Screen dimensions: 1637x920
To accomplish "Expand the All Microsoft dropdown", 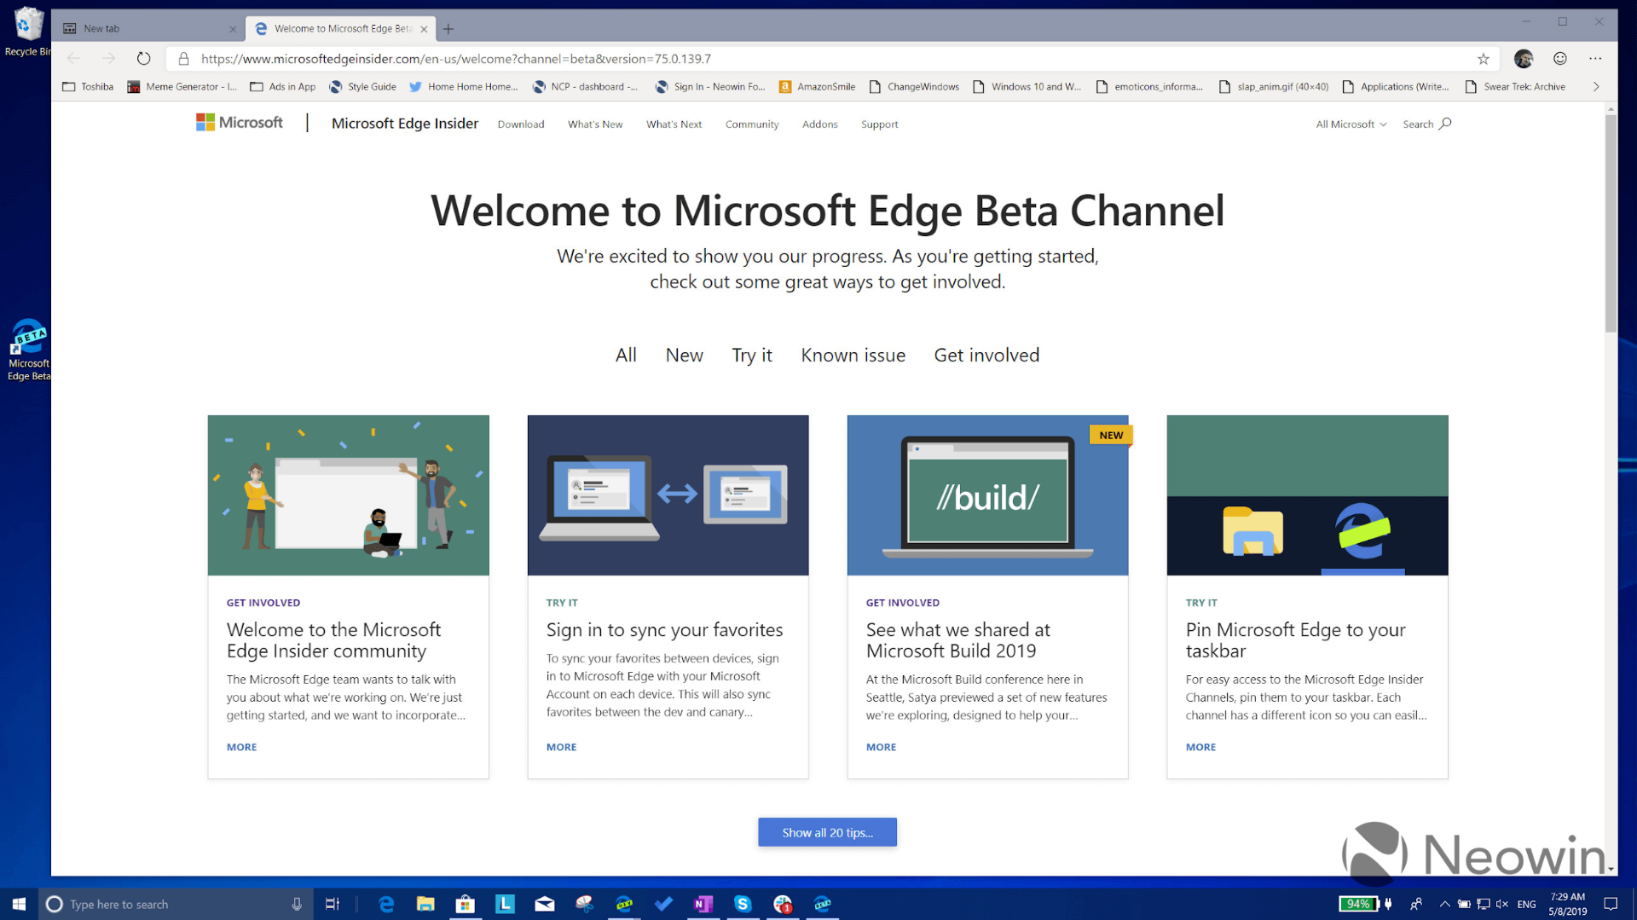I will click(x=1351, y=124).
